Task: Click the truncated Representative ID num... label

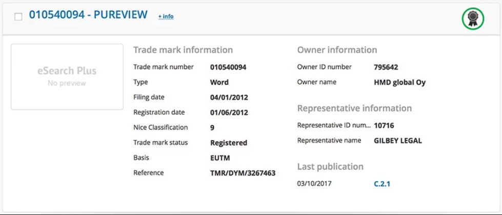Action: 334,125
